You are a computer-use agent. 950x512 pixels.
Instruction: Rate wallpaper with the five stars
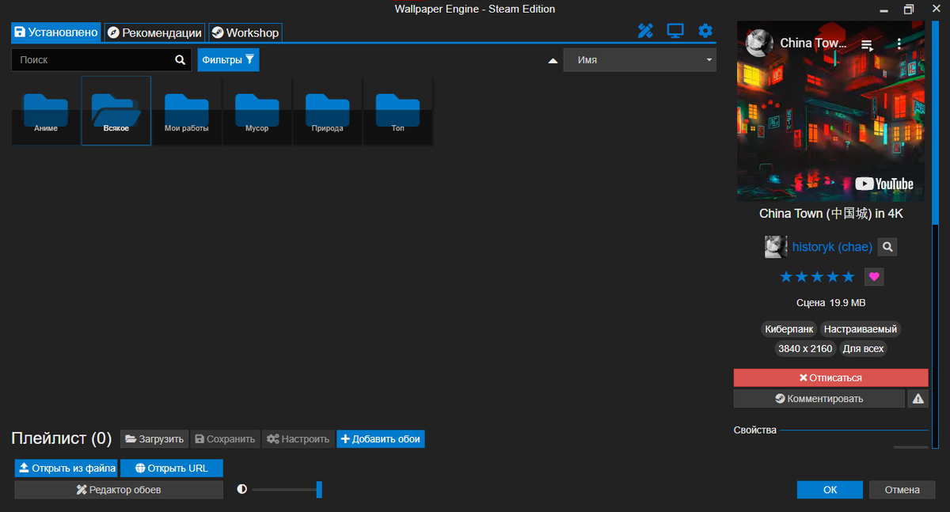(x=817, y=277)
